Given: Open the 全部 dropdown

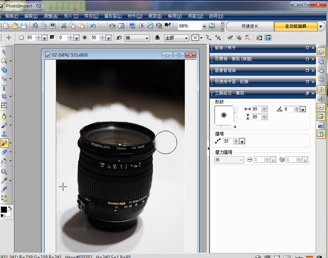Looking at the screenshot, I should coord(177,38).
